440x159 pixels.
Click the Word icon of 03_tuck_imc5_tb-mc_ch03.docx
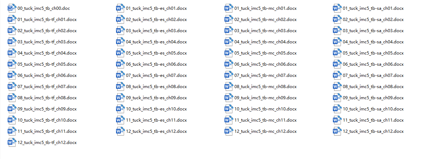(x=229, y=30)
